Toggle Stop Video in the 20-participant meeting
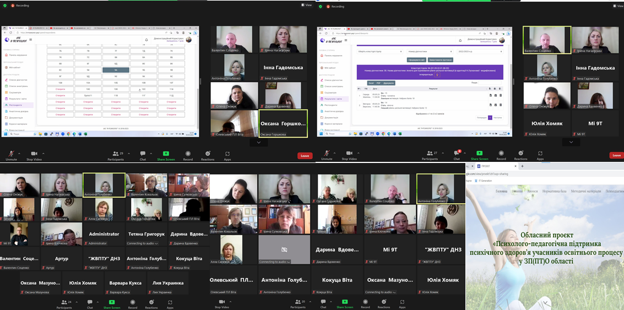This screenshot has height=310, width=624. [221, 302]
